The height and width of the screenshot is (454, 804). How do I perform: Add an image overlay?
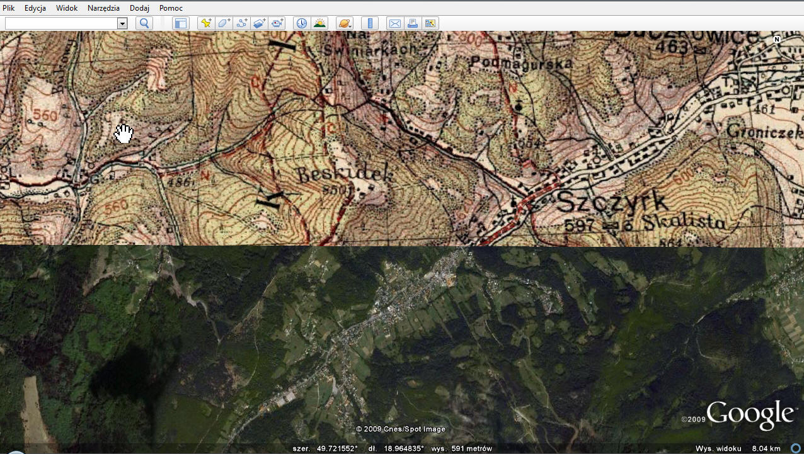[259, 23]
